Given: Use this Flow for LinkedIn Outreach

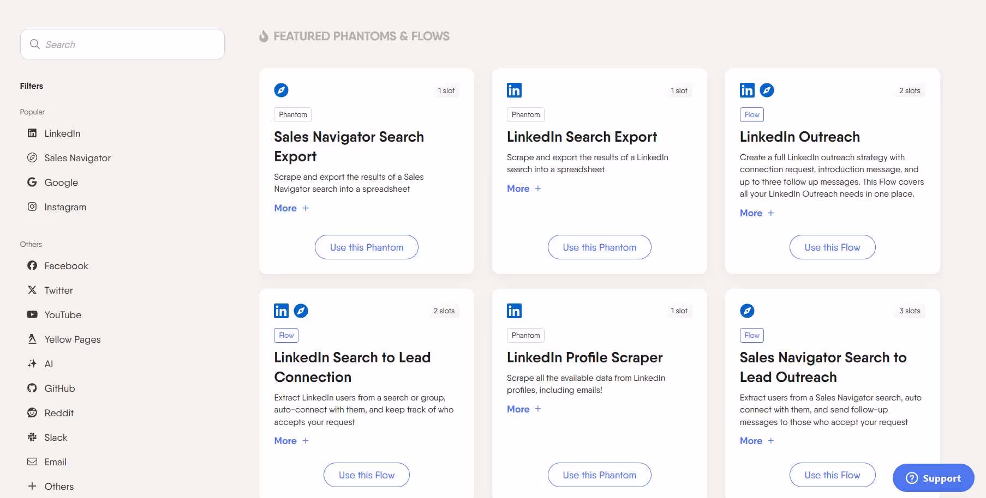Looking at the screenshot, I should click(x=833, y=247).
